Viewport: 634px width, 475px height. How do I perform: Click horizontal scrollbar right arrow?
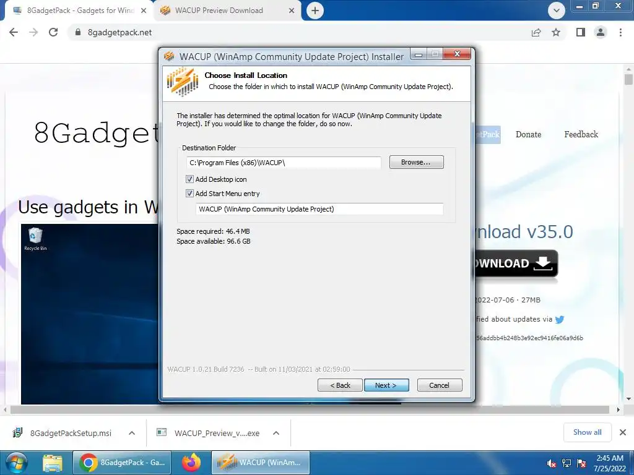click(618, 409)
